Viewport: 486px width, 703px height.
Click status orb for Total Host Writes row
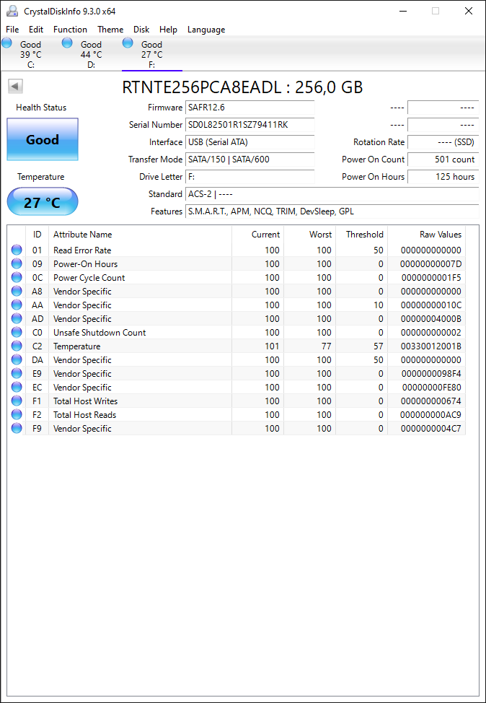tap(17, 401)
